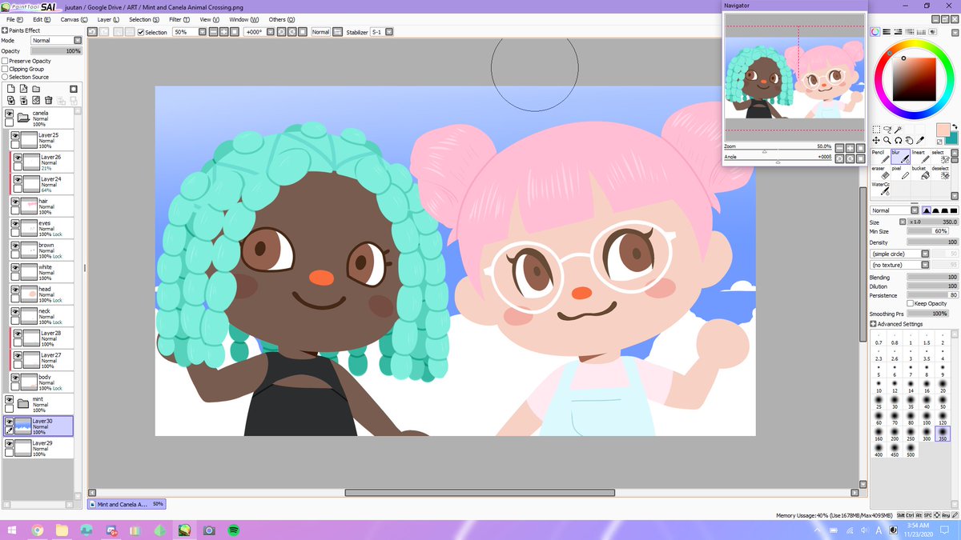Choose the select brush tool
This screenshot has width=961, height=540.
tap(941, 157)
